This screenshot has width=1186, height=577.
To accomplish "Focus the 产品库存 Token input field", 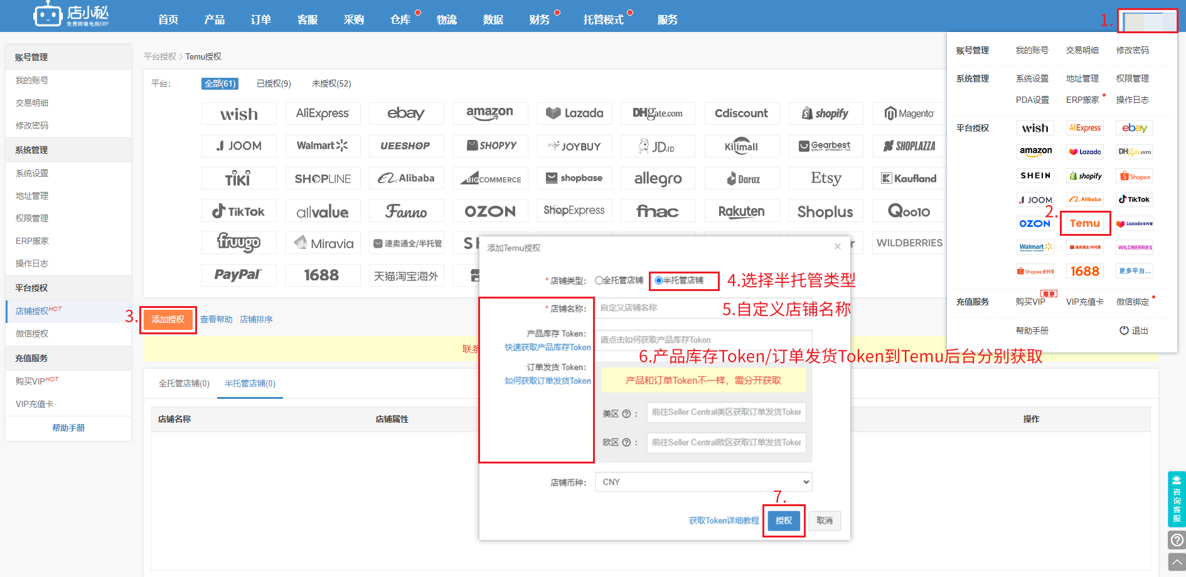I will (x=703, y=340).
